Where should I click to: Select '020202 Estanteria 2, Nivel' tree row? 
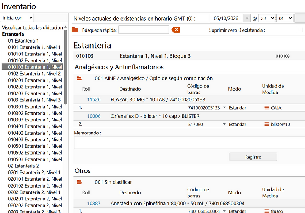(x=35, y=205)
